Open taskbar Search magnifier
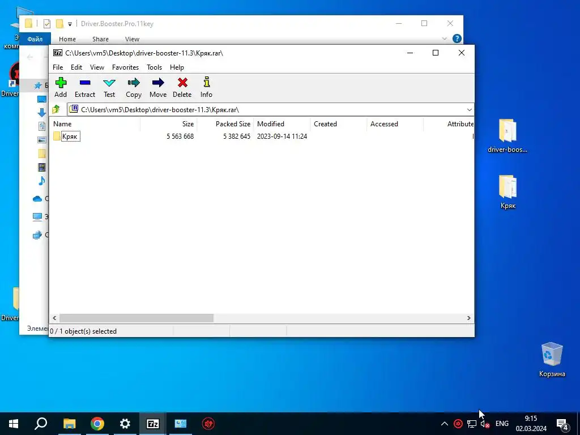580x435 pixels. pyautogui.click(x=41, y=424)
